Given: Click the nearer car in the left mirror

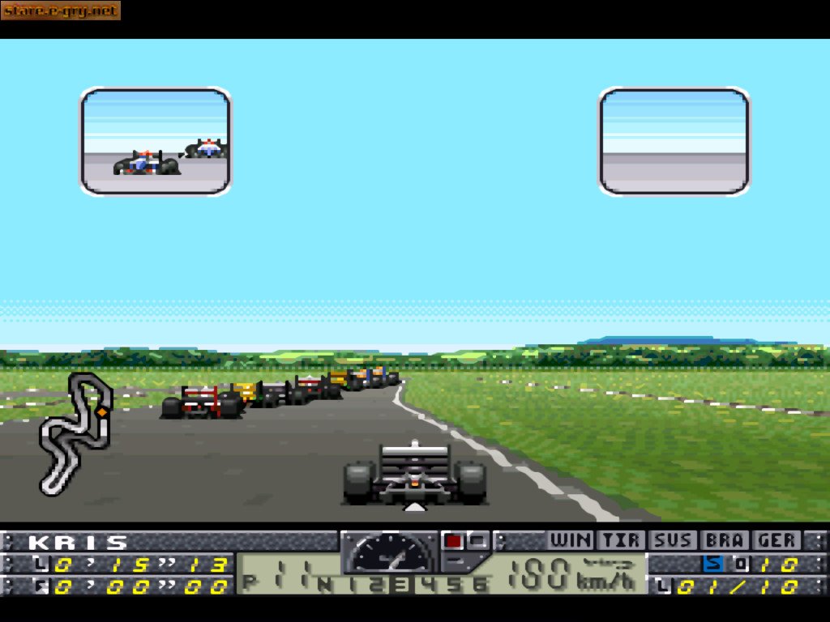Looking at the screenshot, I should point(147,163).
